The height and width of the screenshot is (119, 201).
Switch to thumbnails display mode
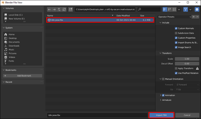(174, 9)
